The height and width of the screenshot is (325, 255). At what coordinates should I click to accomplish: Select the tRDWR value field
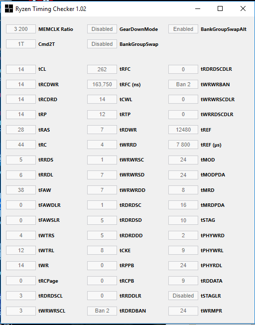point(102,130)
